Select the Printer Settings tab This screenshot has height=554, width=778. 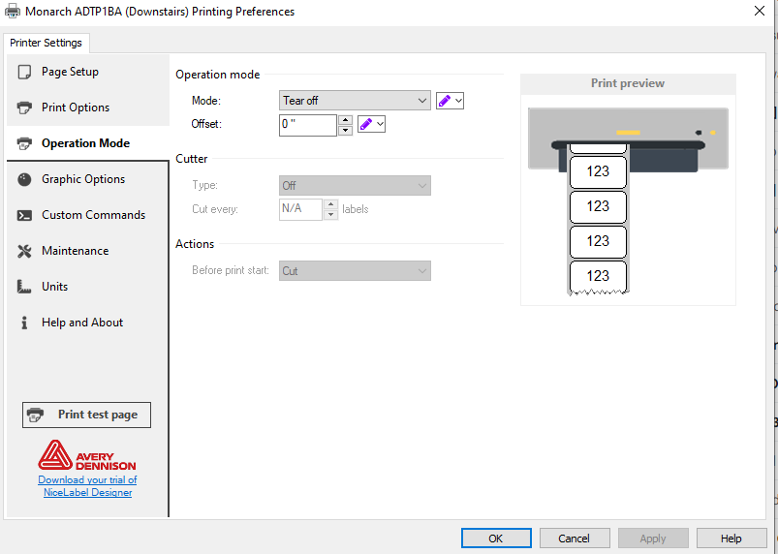tap(47, 43)
